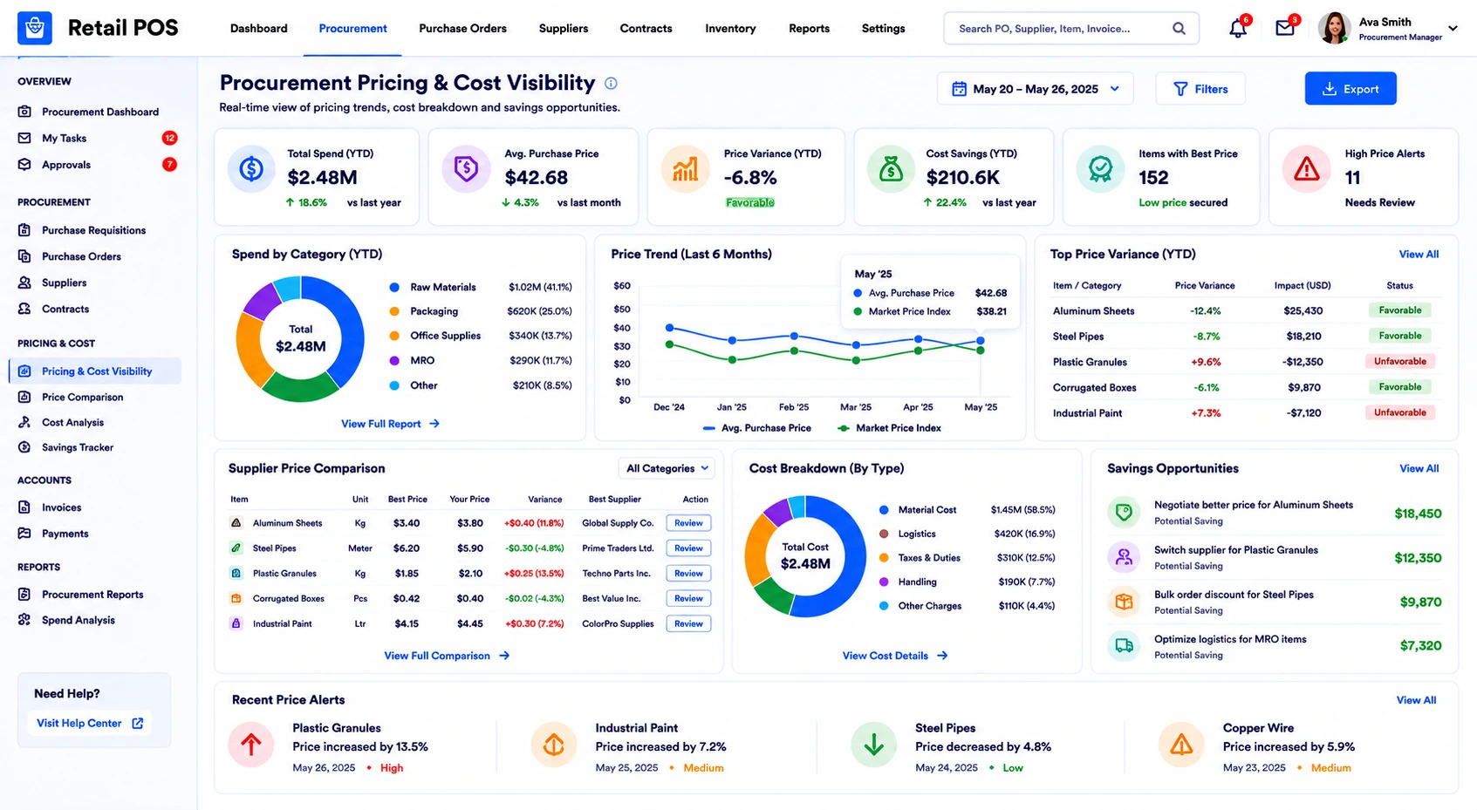This screenshot has width=1477, height=810.
Task: Click the Corrugated Boxes item icon
Action: point(236,599)
